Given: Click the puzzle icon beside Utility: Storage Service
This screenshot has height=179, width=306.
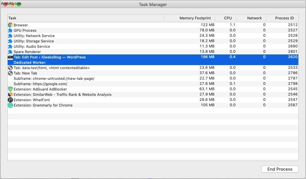Looking at the screenshot, I should [x=10, y=41].
